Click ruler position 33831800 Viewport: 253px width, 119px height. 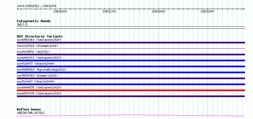[x=158, y=11]
